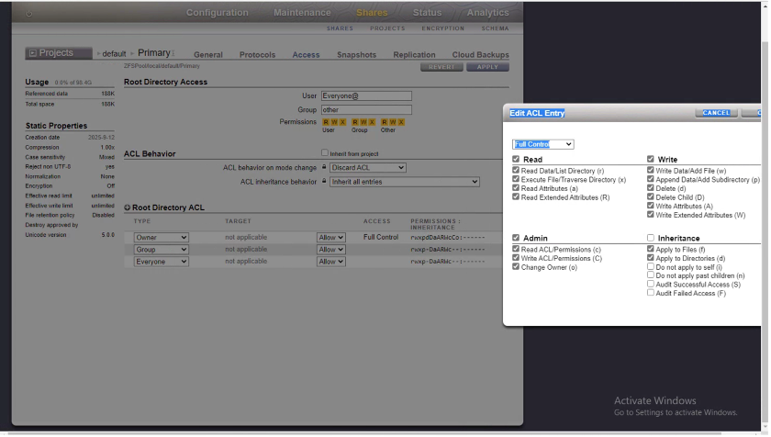
Task: Uncheck Read Data/List Directory (r)
Action: click(516, 170)
